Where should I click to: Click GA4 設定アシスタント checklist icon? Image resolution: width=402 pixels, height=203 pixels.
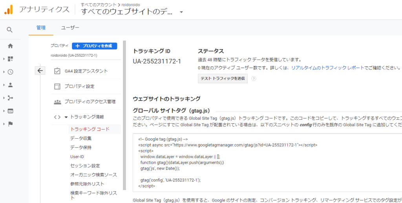tap(57, 71)
